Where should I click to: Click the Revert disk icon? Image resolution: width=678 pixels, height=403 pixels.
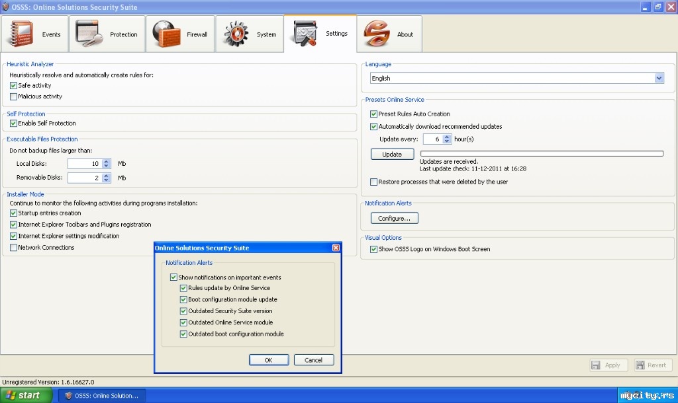tap(640, 365)
